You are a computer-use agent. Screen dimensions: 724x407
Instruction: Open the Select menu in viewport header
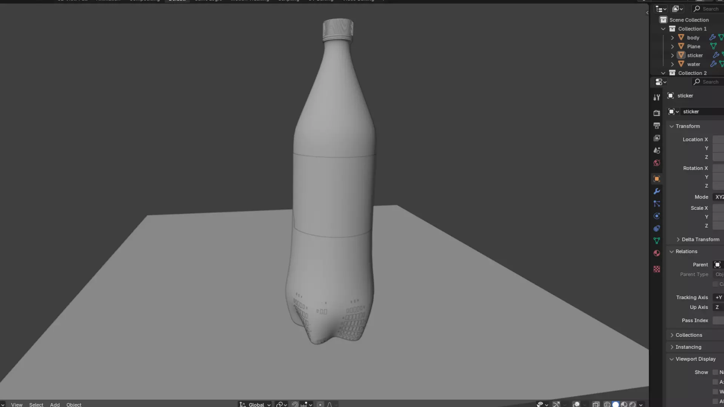36,404
